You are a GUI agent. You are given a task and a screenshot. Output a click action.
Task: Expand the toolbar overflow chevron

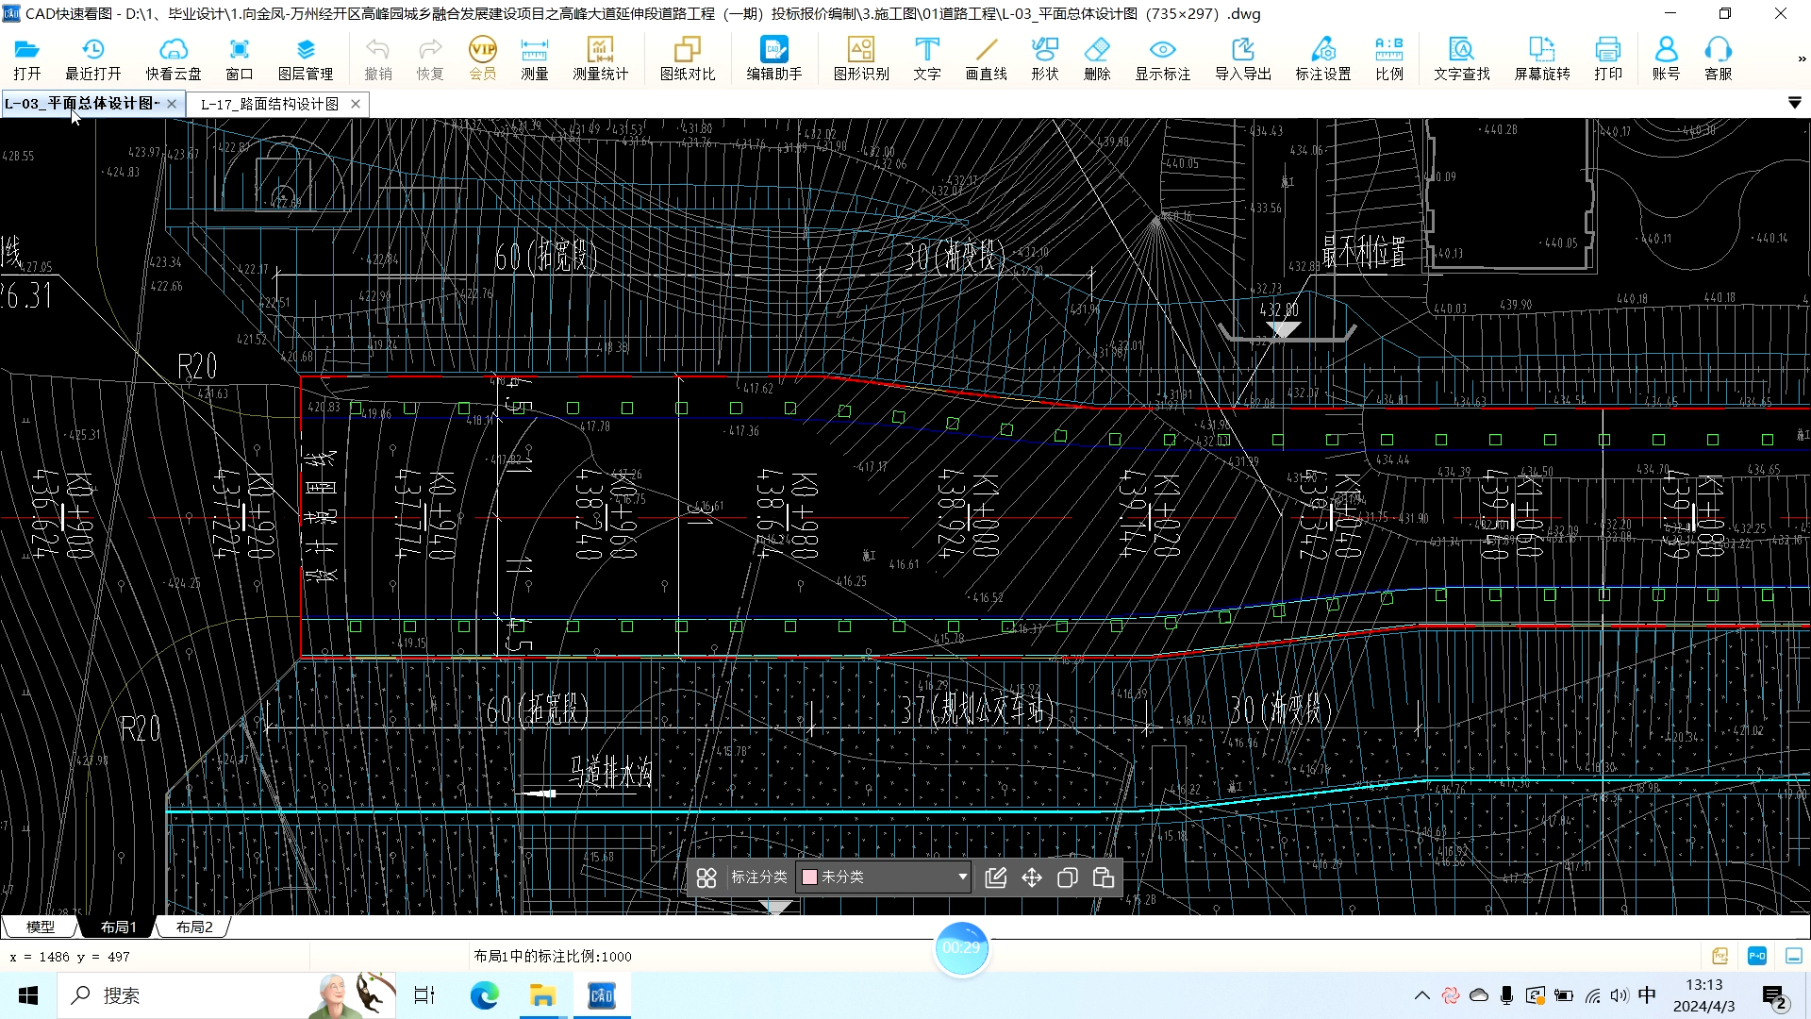tap(1802, 58)
